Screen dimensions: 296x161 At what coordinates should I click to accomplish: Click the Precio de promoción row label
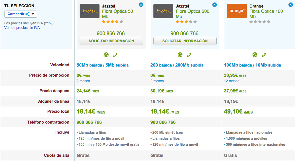49,75
